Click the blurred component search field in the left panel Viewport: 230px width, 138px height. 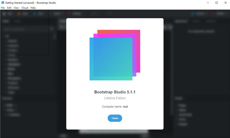click(26, 29)
